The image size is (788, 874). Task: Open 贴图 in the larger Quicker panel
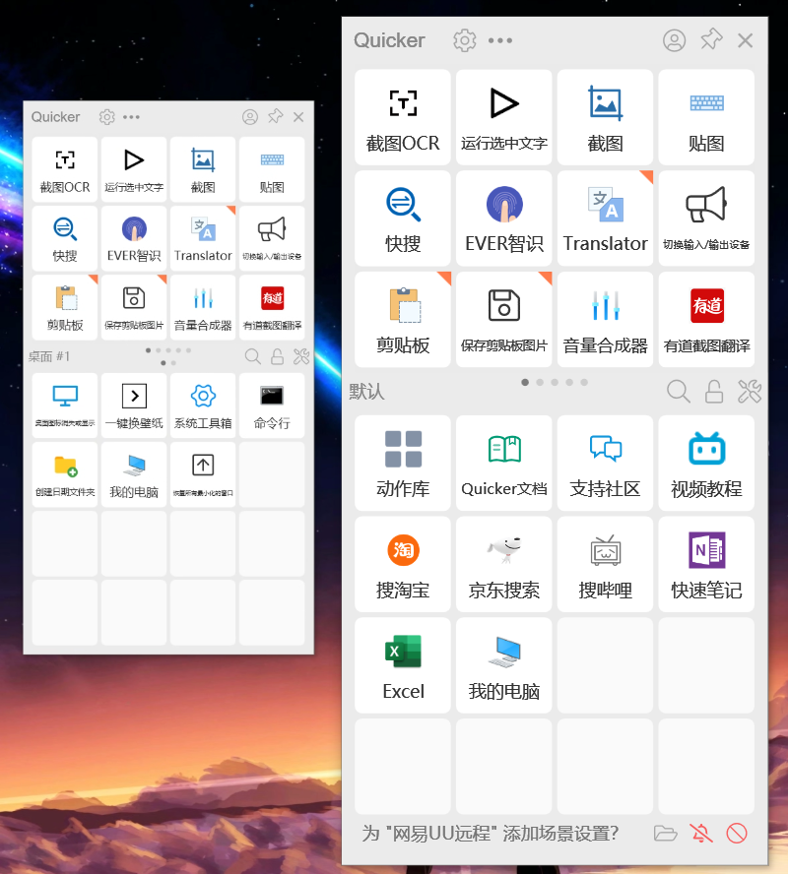[x=706, y=117]
